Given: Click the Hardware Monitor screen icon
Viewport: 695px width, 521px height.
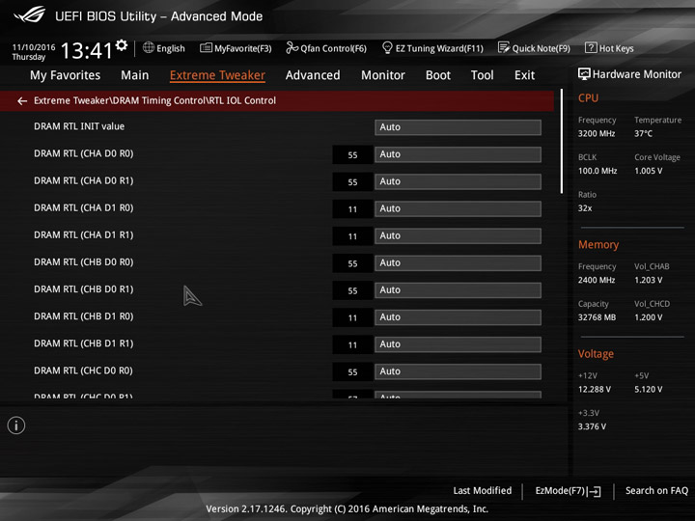Looking at the screenshot, I should click(x=584, y=74).
